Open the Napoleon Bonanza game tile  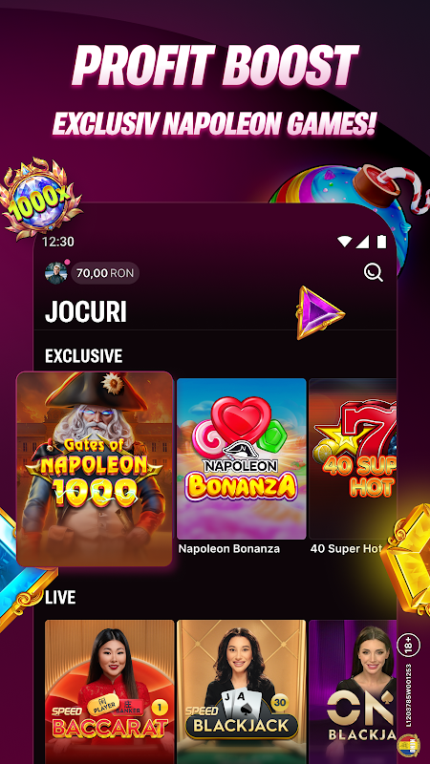pyautogui.click(x=242, y=458)
